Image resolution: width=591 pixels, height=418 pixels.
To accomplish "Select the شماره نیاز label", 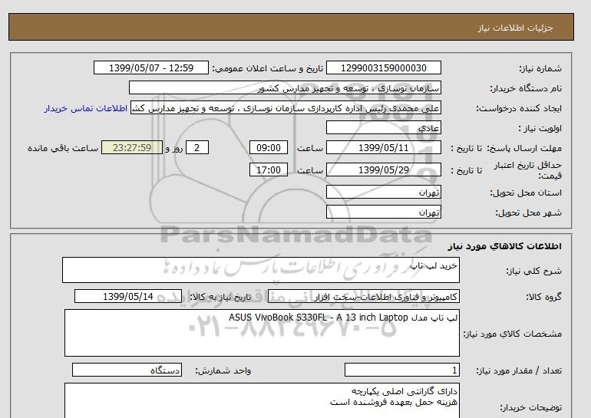I will 540,68.
